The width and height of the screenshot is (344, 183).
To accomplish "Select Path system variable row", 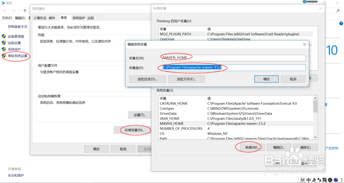I will [x=236, y=138].
